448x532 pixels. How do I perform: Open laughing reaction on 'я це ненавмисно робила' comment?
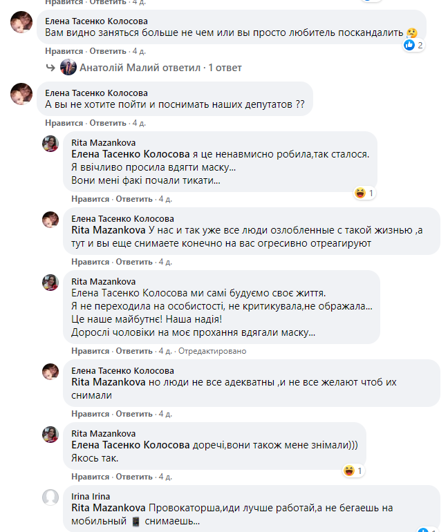[360, 193]
